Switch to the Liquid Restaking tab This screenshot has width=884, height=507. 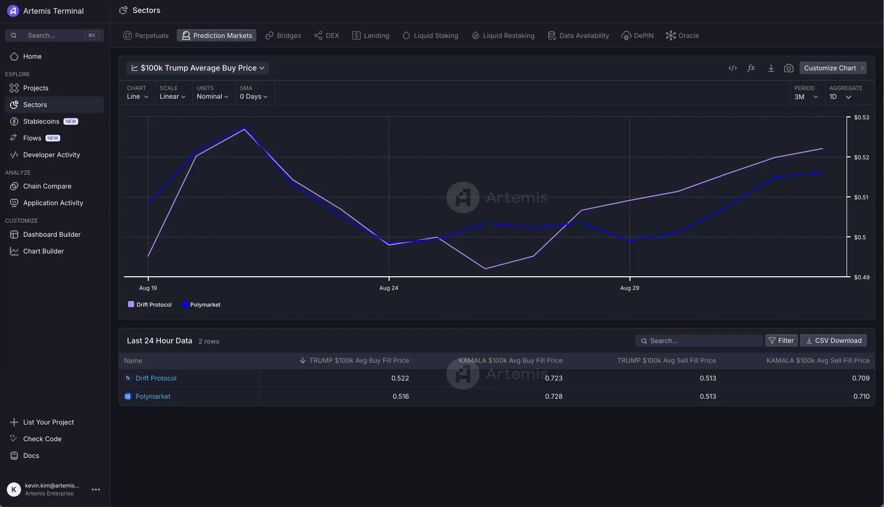[x=503, y=35]
